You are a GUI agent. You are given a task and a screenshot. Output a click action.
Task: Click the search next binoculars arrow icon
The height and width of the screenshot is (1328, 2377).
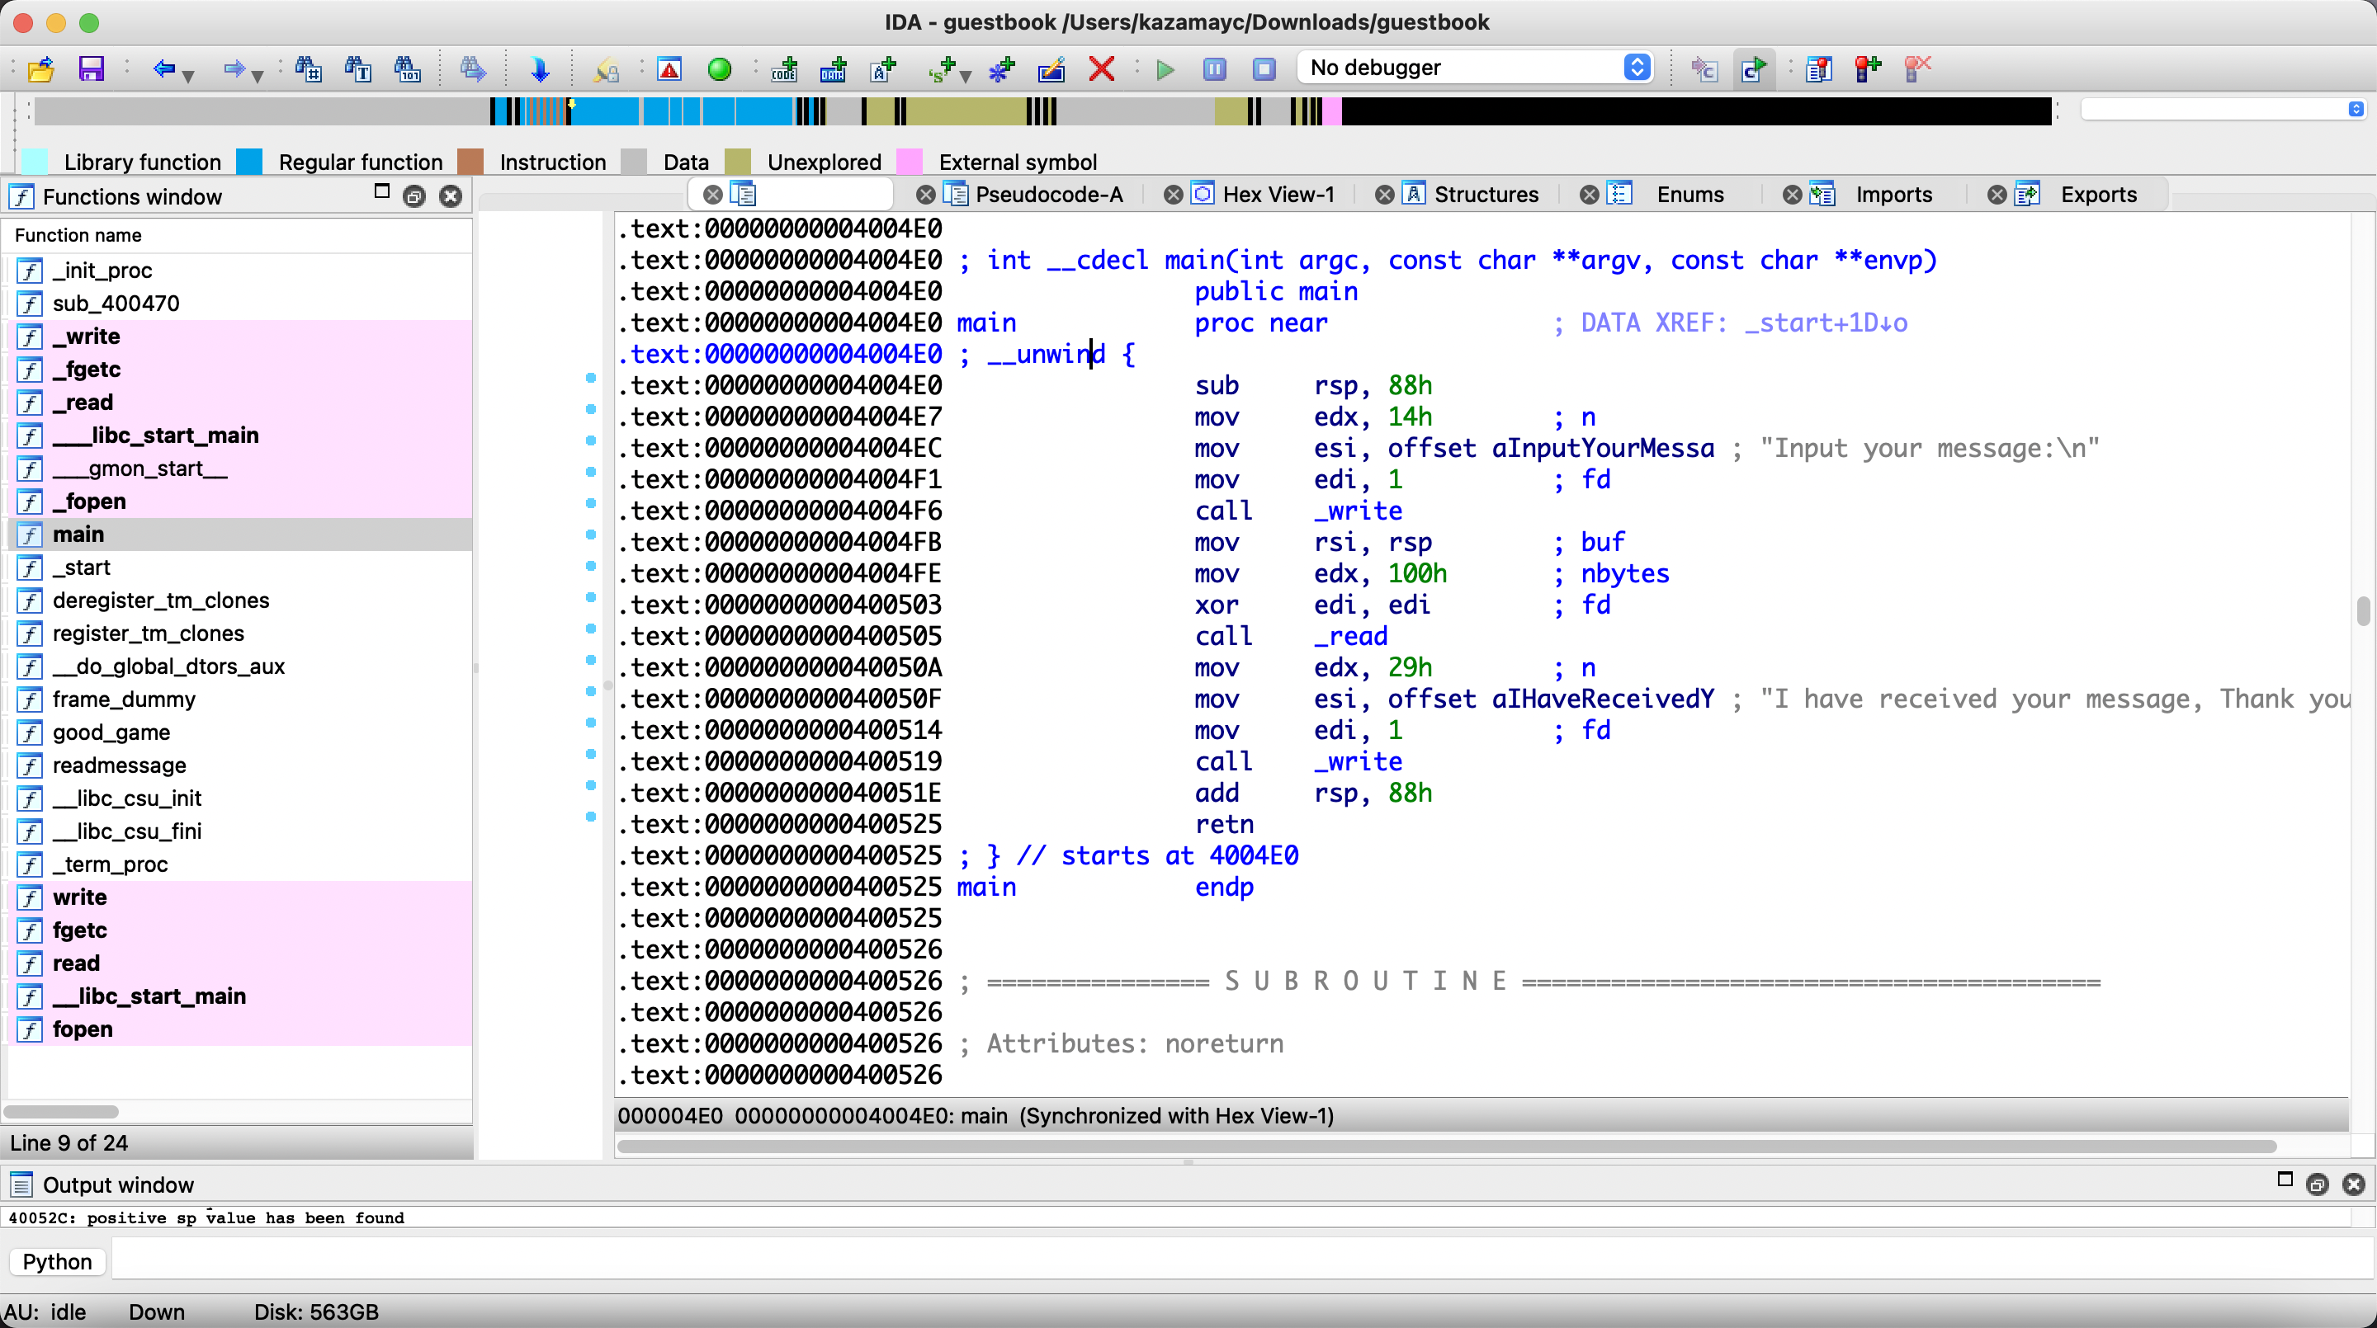(x=474, y=68)
